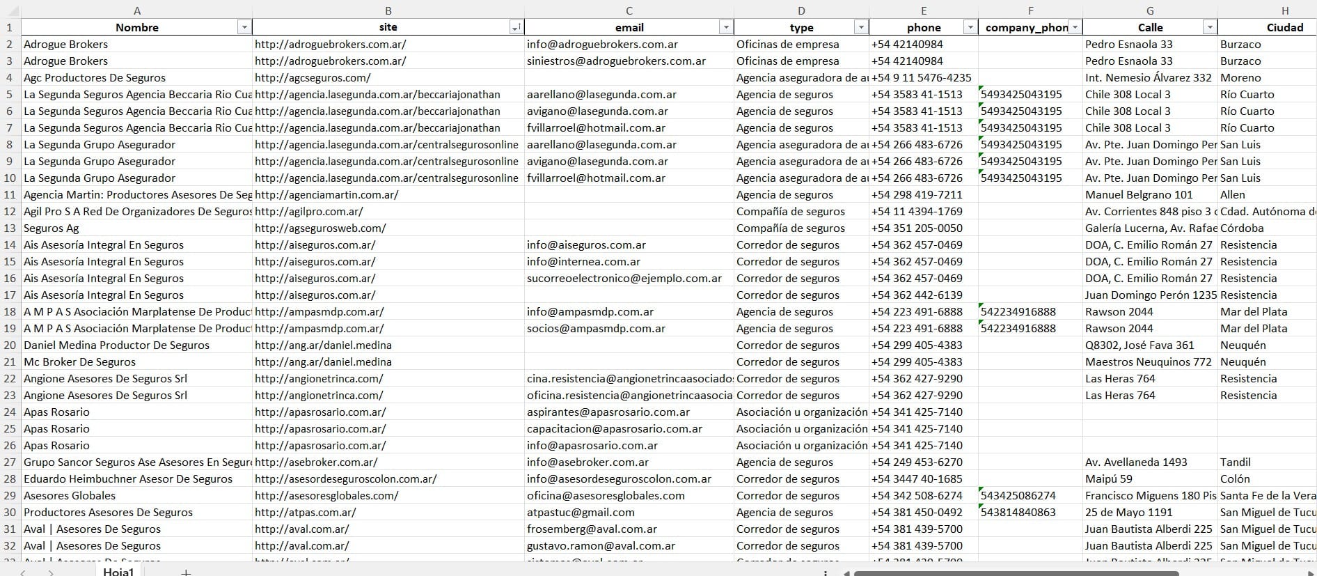
Task: Select the cell siniestros@adroguebrokers.com.ar
Action: [x=629, y=61]
